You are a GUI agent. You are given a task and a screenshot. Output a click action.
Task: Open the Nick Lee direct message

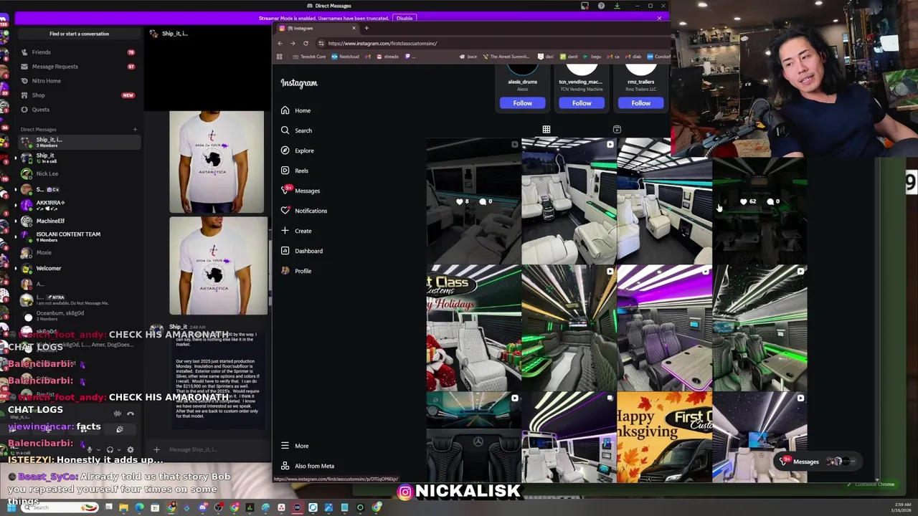pos(77,173)
